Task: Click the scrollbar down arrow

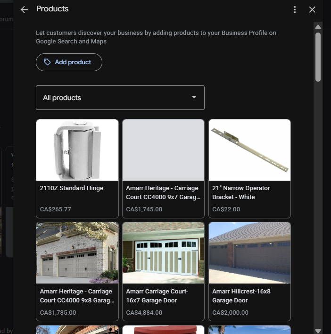Action: [318, 331]
